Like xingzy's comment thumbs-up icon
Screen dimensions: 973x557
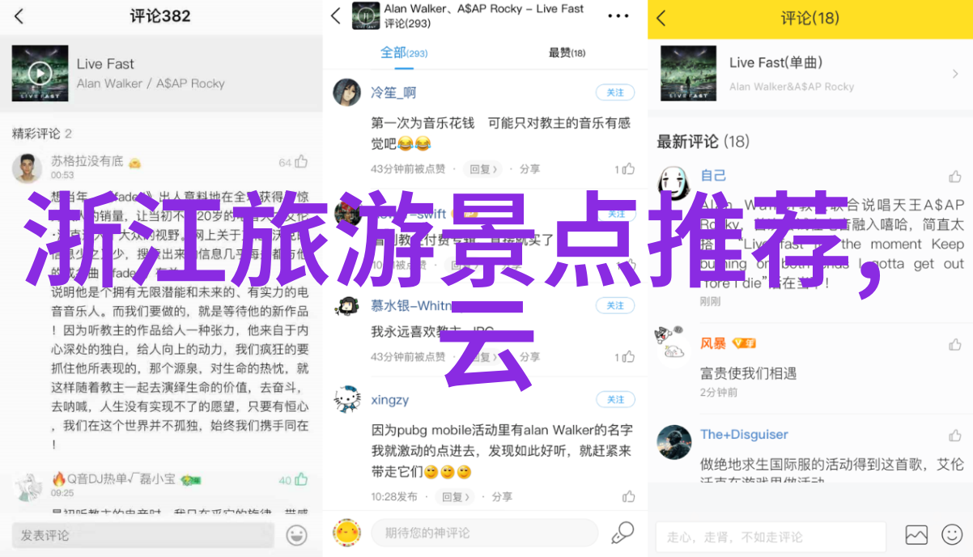pyautogui.click(x=629, y=496)
